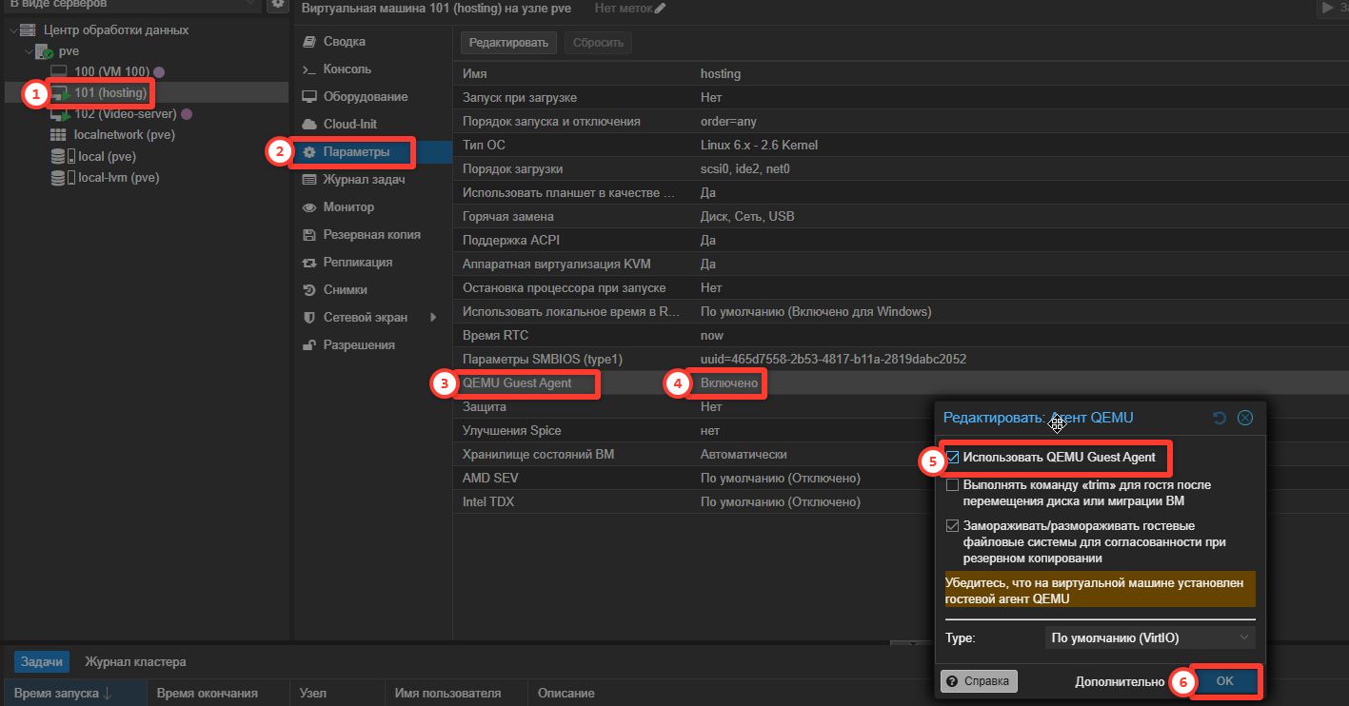Click the pencil icon next to Нет меток

tap(661, 9)
